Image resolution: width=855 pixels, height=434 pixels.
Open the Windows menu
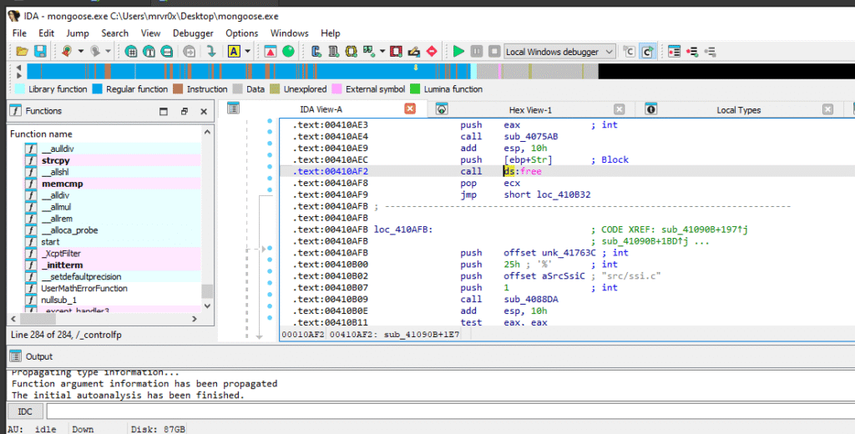click(289, 33)
